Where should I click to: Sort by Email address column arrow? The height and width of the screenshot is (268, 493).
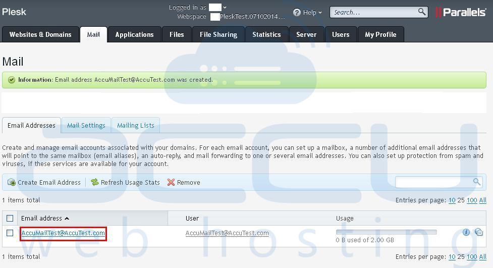pos(67,219)
